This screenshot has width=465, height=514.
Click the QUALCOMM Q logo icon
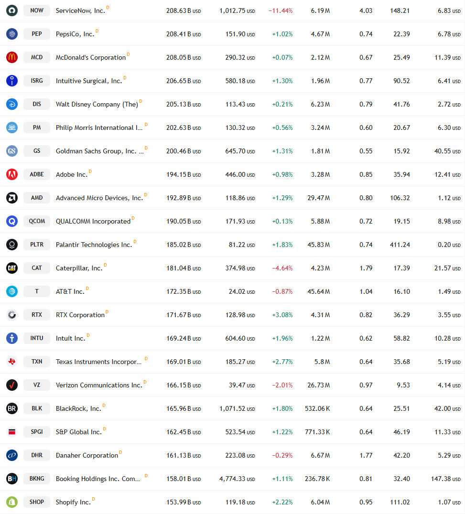click(12, 221)
